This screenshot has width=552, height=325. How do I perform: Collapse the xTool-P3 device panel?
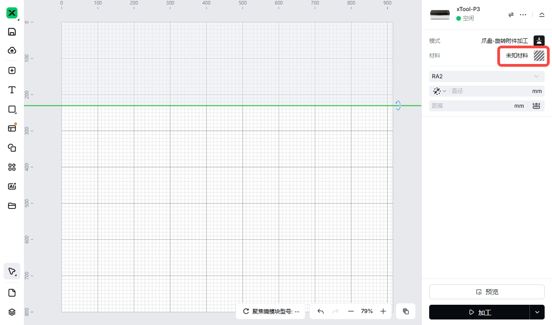click(x=542, y=15)
